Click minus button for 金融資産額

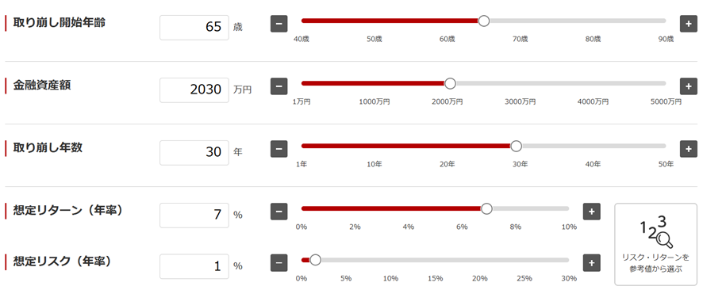tap(279, 86)
